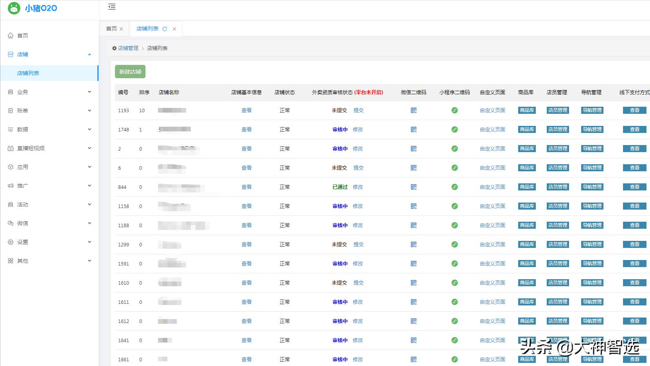
Task: Open WeChat QR code for store 1610
Action: (x=413, y=283)
